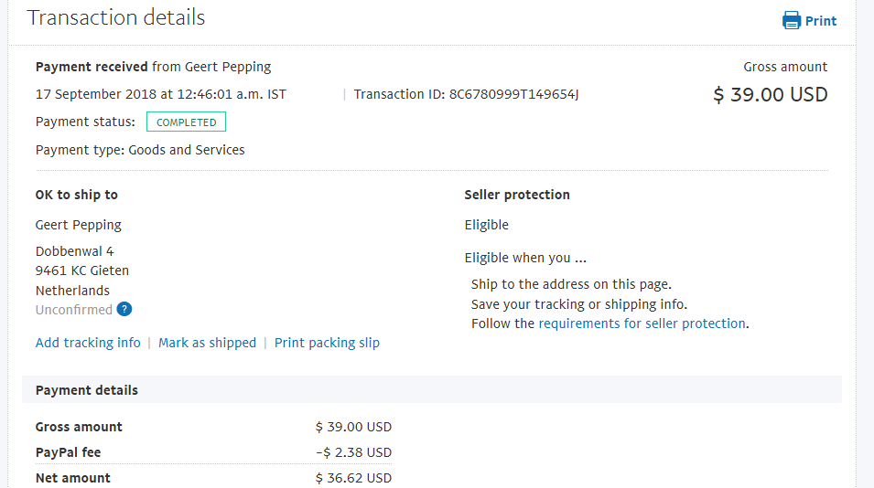Open the Unconfirmed address help icon
874x488 pixels.
124,310
